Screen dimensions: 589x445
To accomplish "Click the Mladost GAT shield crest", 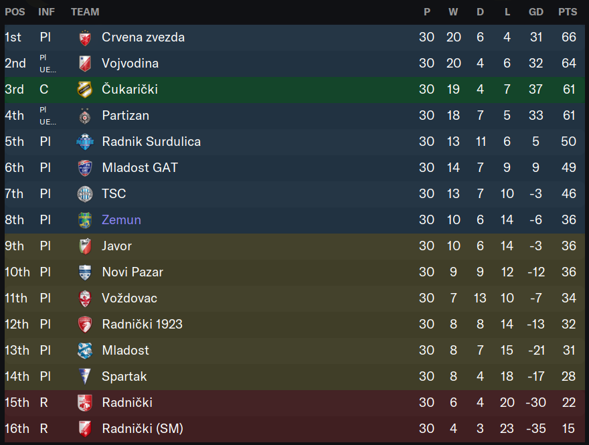I will pyautogui.click(x=85, y=168).
